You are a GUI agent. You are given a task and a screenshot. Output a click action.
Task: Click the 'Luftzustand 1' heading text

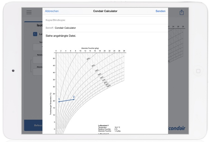click(x=103, y=125)
